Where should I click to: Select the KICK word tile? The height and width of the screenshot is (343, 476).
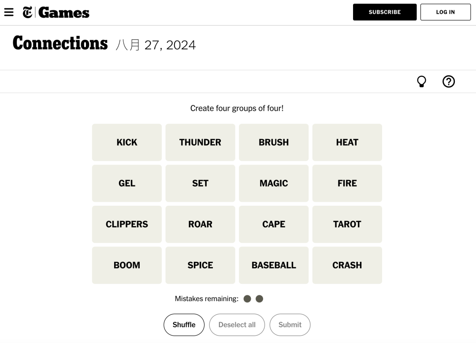(x=127, y=143)
